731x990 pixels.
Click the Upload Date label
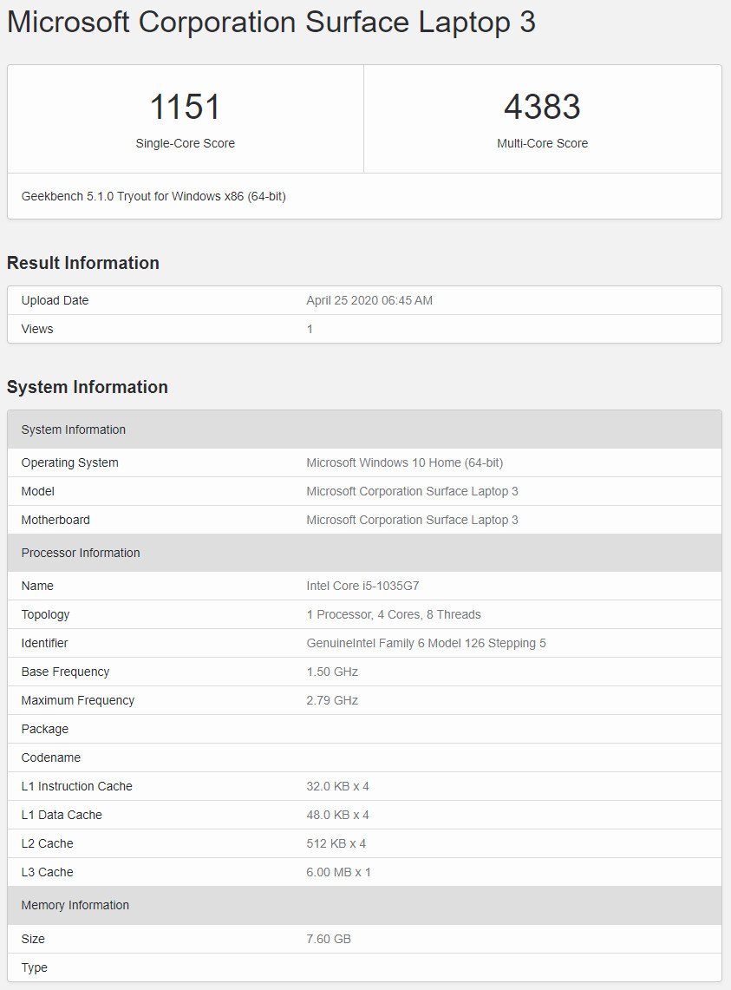point(55,300)
